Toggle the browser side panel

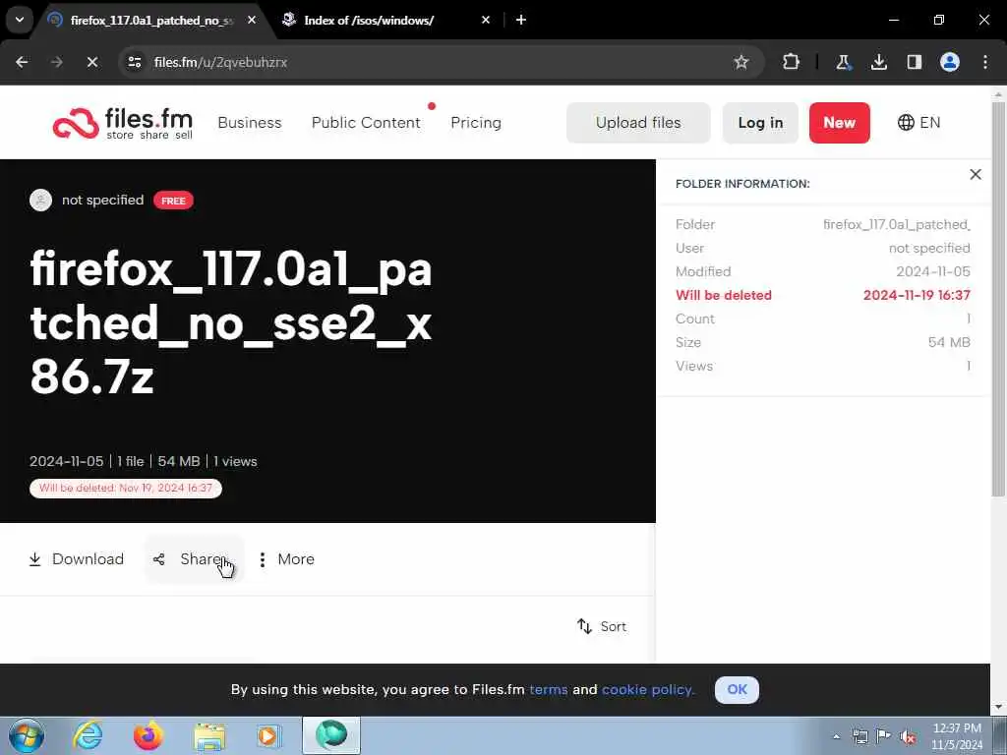tap(914, 62)
